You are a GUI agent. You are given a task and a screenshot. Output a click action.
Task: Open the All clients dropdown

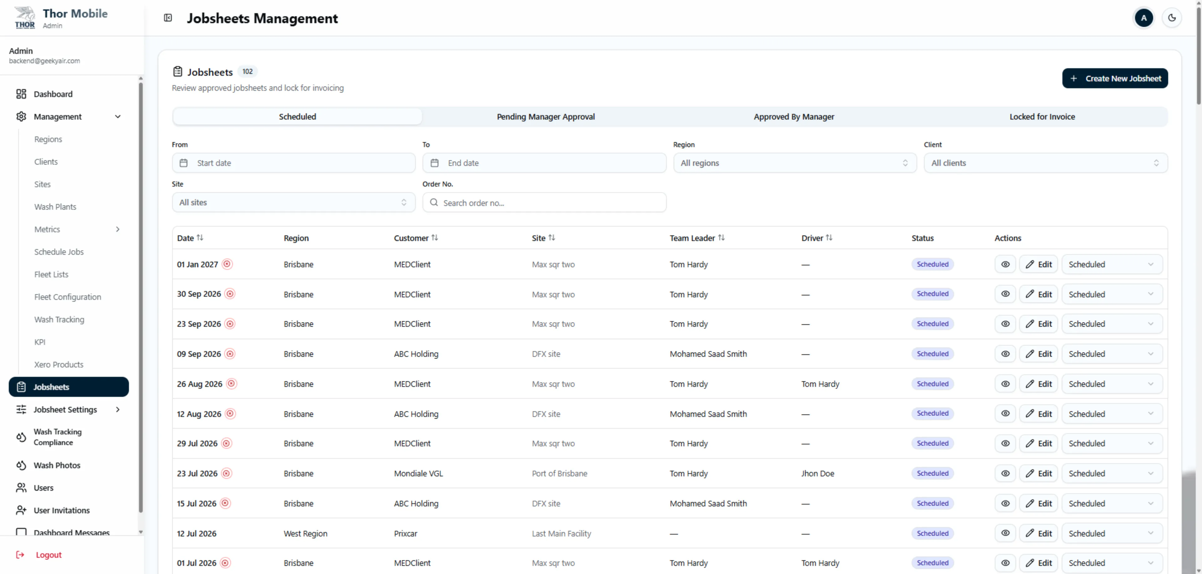pyautogui.click(x=1046, y=163)
